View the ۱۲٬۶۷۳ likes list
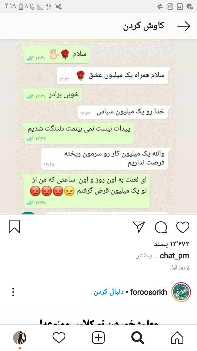This screenshot has height=351, width=197. point(172,244)
